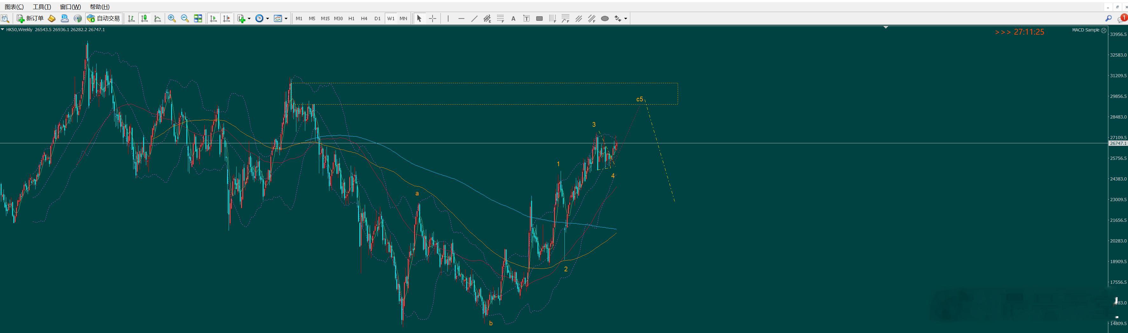
Task: Open the 帮助(H) menu
Action: click(x=100, y=7)
